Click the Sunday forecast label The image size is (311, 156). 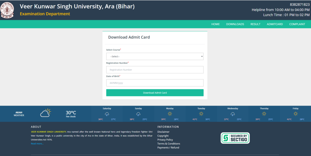click(138, 108)
